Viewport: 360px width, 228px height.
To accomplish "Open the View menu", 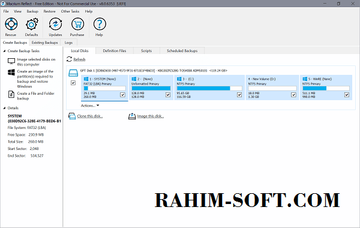I will [17, 11].
